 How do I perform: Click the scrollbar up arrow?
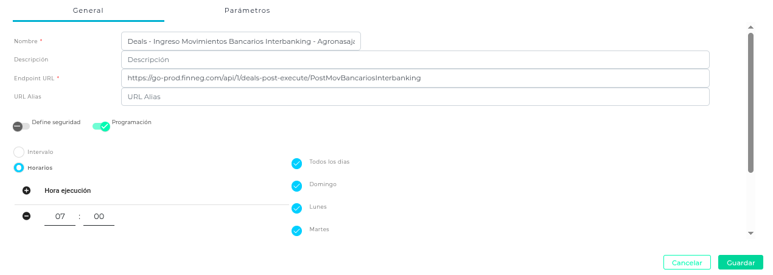(750, 27)
